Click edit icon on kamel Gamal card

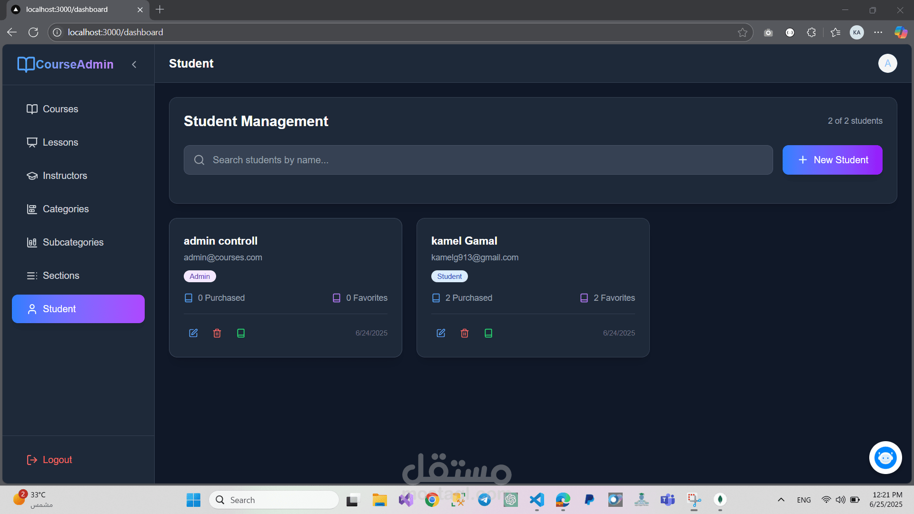point(441,333)
